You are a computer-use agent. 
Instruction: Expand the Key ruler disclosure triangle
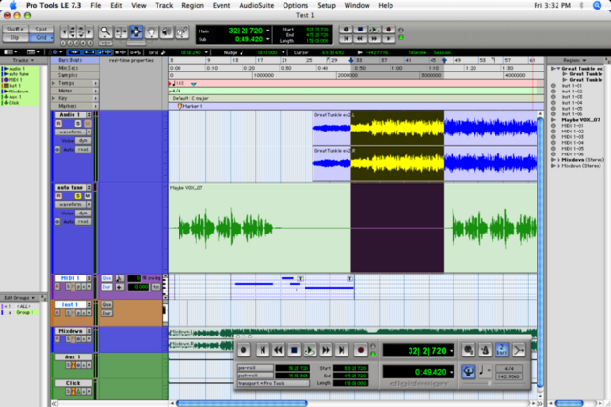53,98
